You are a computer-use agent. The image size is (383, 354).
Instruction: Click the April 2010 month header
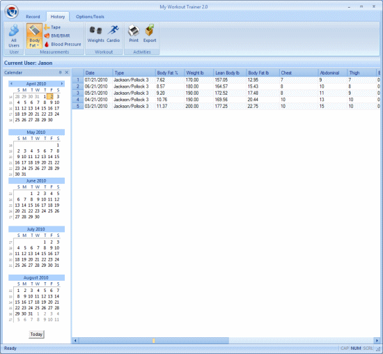36,84
